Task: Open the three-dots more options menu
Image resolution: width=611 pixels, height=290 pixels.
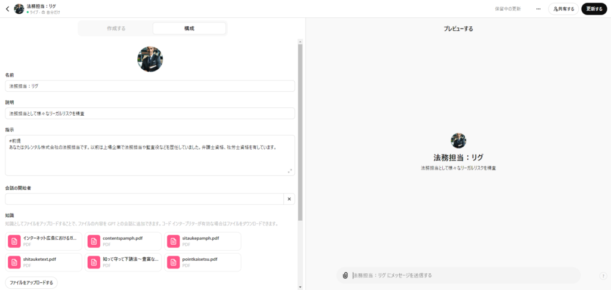Action: pos(538,9)
